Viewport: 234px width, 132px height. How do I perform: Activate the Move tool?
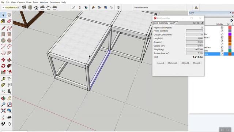pyautogui.click(x=3, y=60)
